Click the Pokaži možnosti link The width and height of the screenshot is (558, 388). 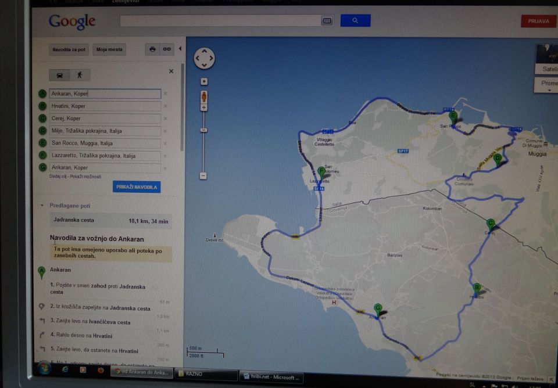pyautogui.click(x=85, y=177)
